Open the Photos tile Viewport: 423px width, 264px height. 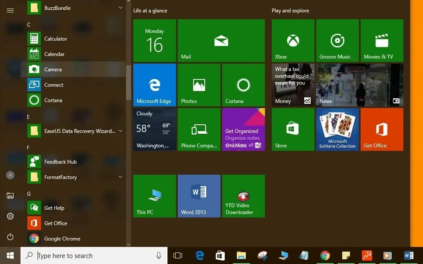(x=199, y=85)
